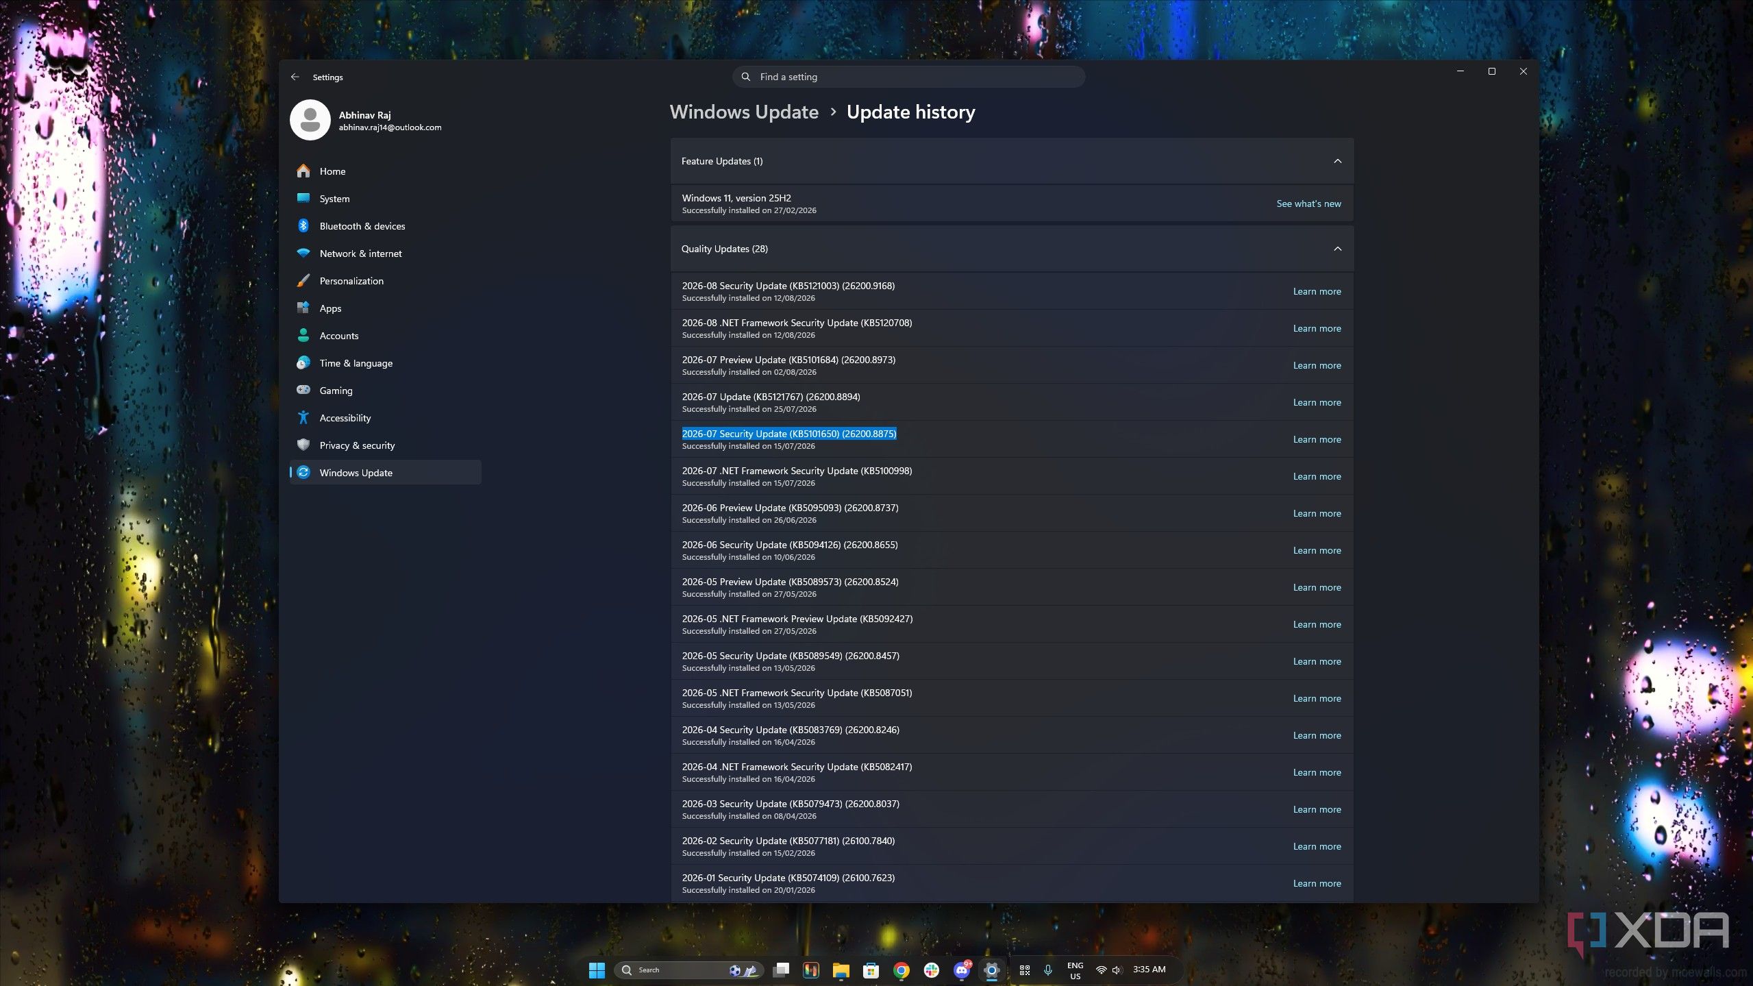
Task: Open the Wi-Fi network tray icon
Action: click(x=1101, y=970)
